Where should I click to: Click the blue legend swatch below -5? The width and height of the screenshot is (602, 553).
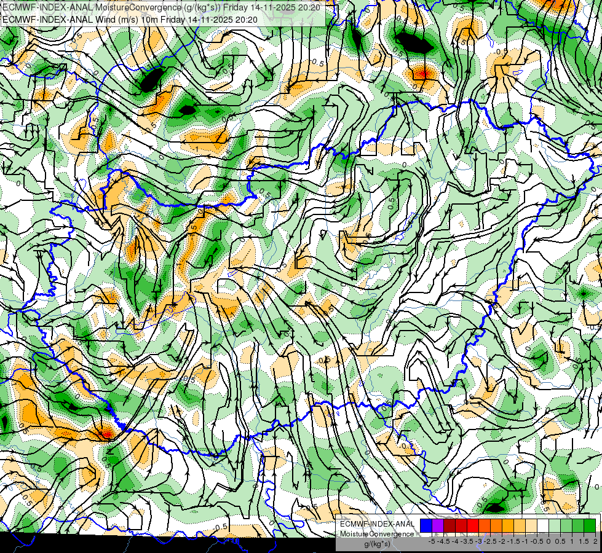tap(426, 526)
